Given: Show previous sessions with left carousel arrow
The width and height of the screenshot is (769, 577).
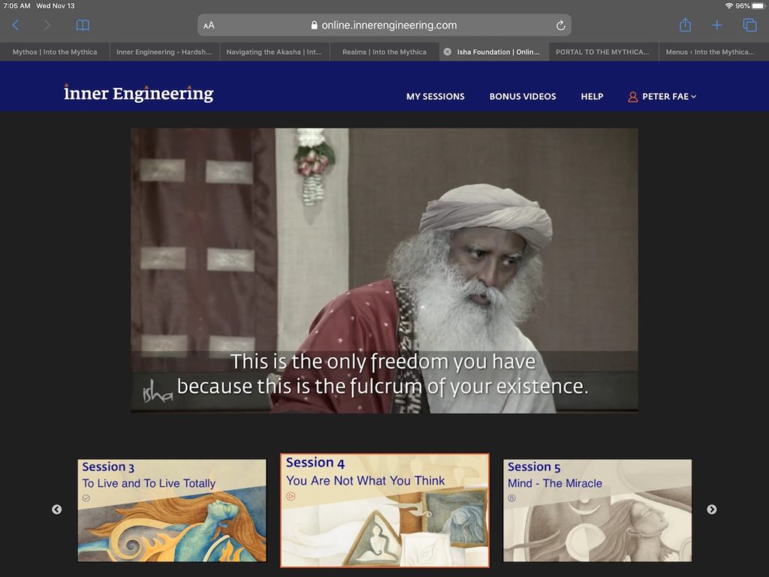Looking at the screenshot, I should pos(57,509).
